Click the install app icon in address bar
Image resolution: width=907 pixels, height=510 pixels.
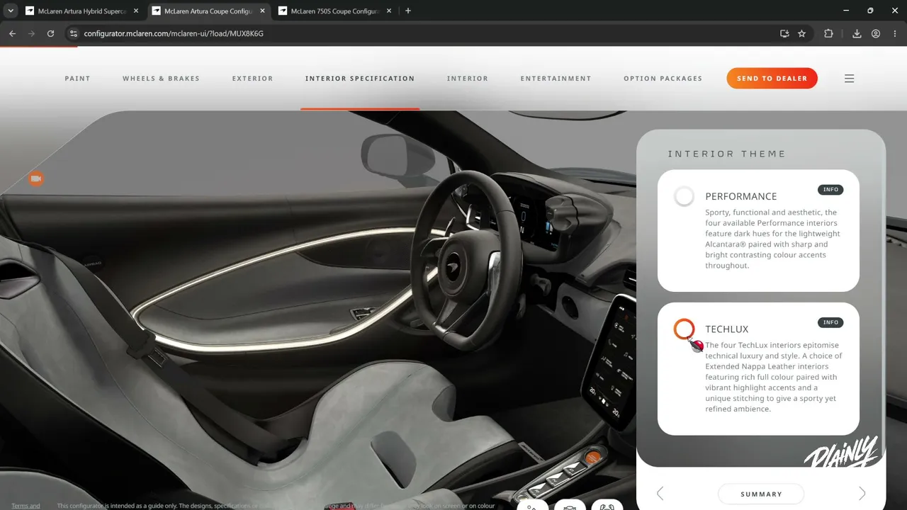click(784, 33)
